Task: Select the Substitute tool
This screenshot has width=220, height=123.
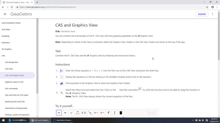Action: (x=90, y=113)
